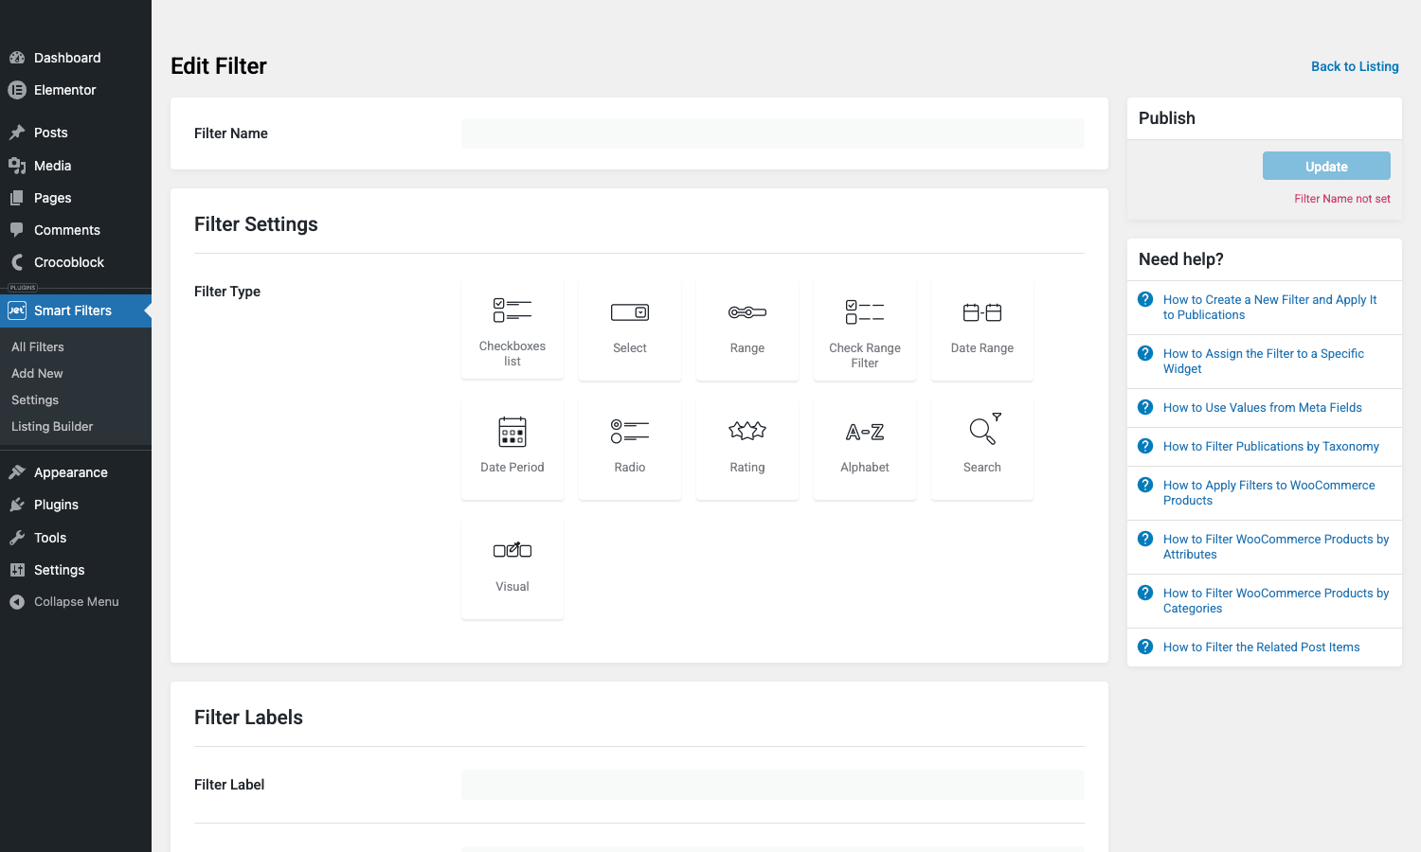Click the Pages icon in sidebar
1421x852 pixels.
[x=17, y=198]
